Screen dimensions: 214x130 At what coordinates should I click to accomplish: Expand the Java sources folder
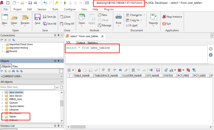tap(2, 92)
